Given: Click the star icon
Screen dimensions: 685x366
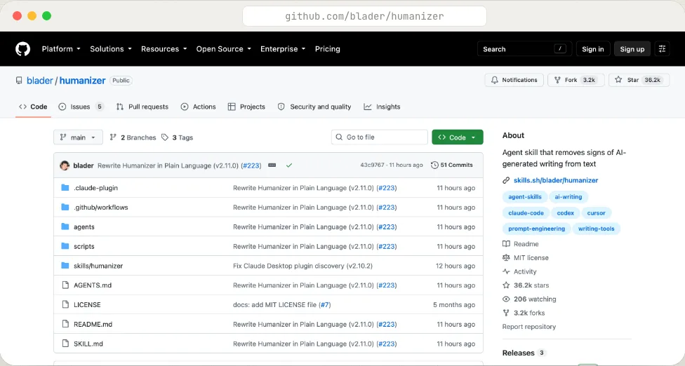Looking at the screenshot, I should 618,80.
